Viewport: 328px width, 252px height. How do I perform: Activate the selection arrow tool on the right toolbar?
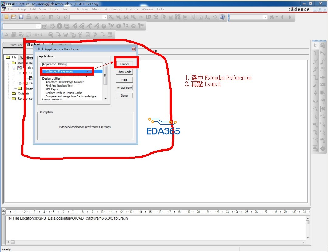click(315, 45)
